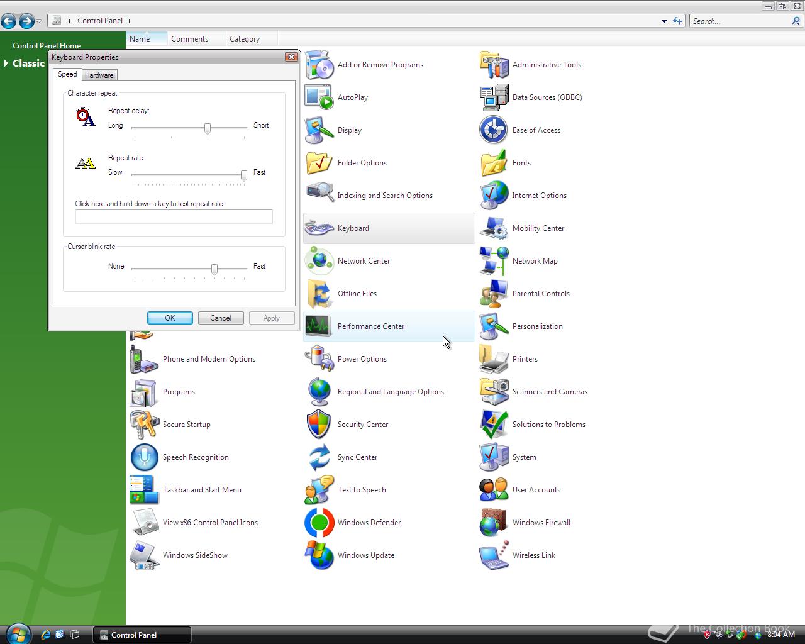Open the Text to Speech icon
Image resolution: width=805 pixels, height=644 pixels.
pyautogui.click(x=319, y=490)
